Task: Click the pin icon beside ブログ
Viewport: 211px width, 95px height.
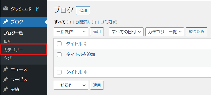Action: tap(5, 22)
